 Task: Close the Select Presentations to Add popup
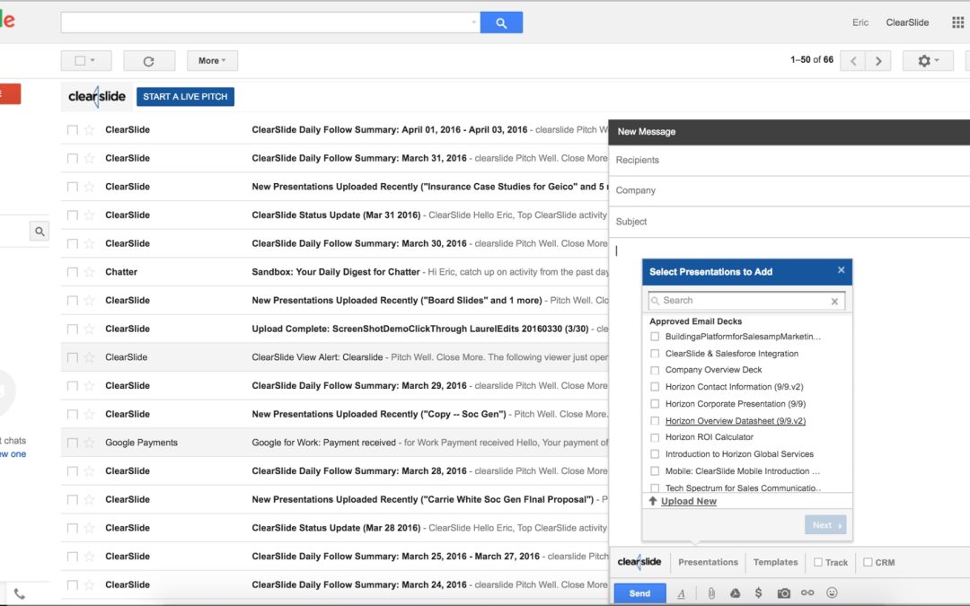click(x=841, y=270)
